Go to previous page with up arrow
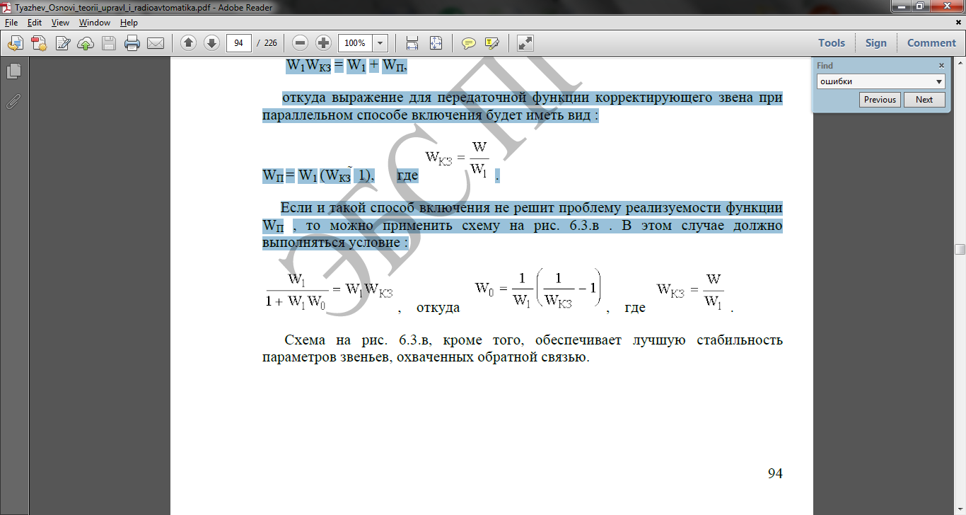The image size is (966, 515). 188,43
